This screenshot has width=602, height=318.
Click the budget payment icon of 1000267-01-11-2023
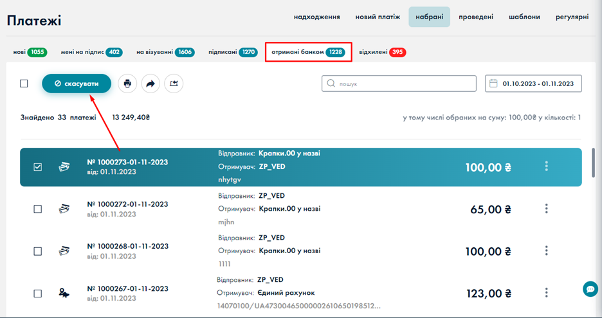[x=64, y=294]
